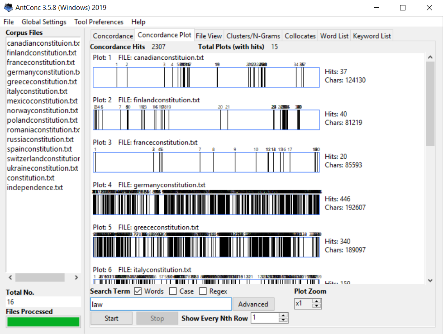Click the corpus files left scroll arrow
This screenshot has width=443, height=334.
10,277
